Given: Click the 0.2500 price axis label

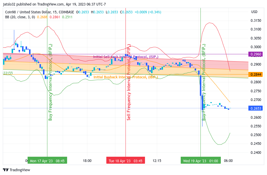Looking at the screenshot, I should 256,135.
